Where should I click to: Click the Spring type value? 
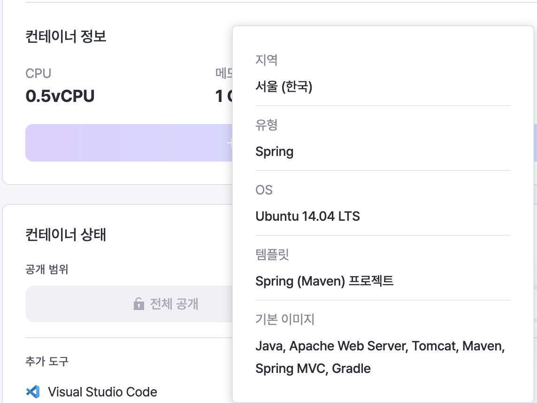pyautogui.click(x=274, y=151)
